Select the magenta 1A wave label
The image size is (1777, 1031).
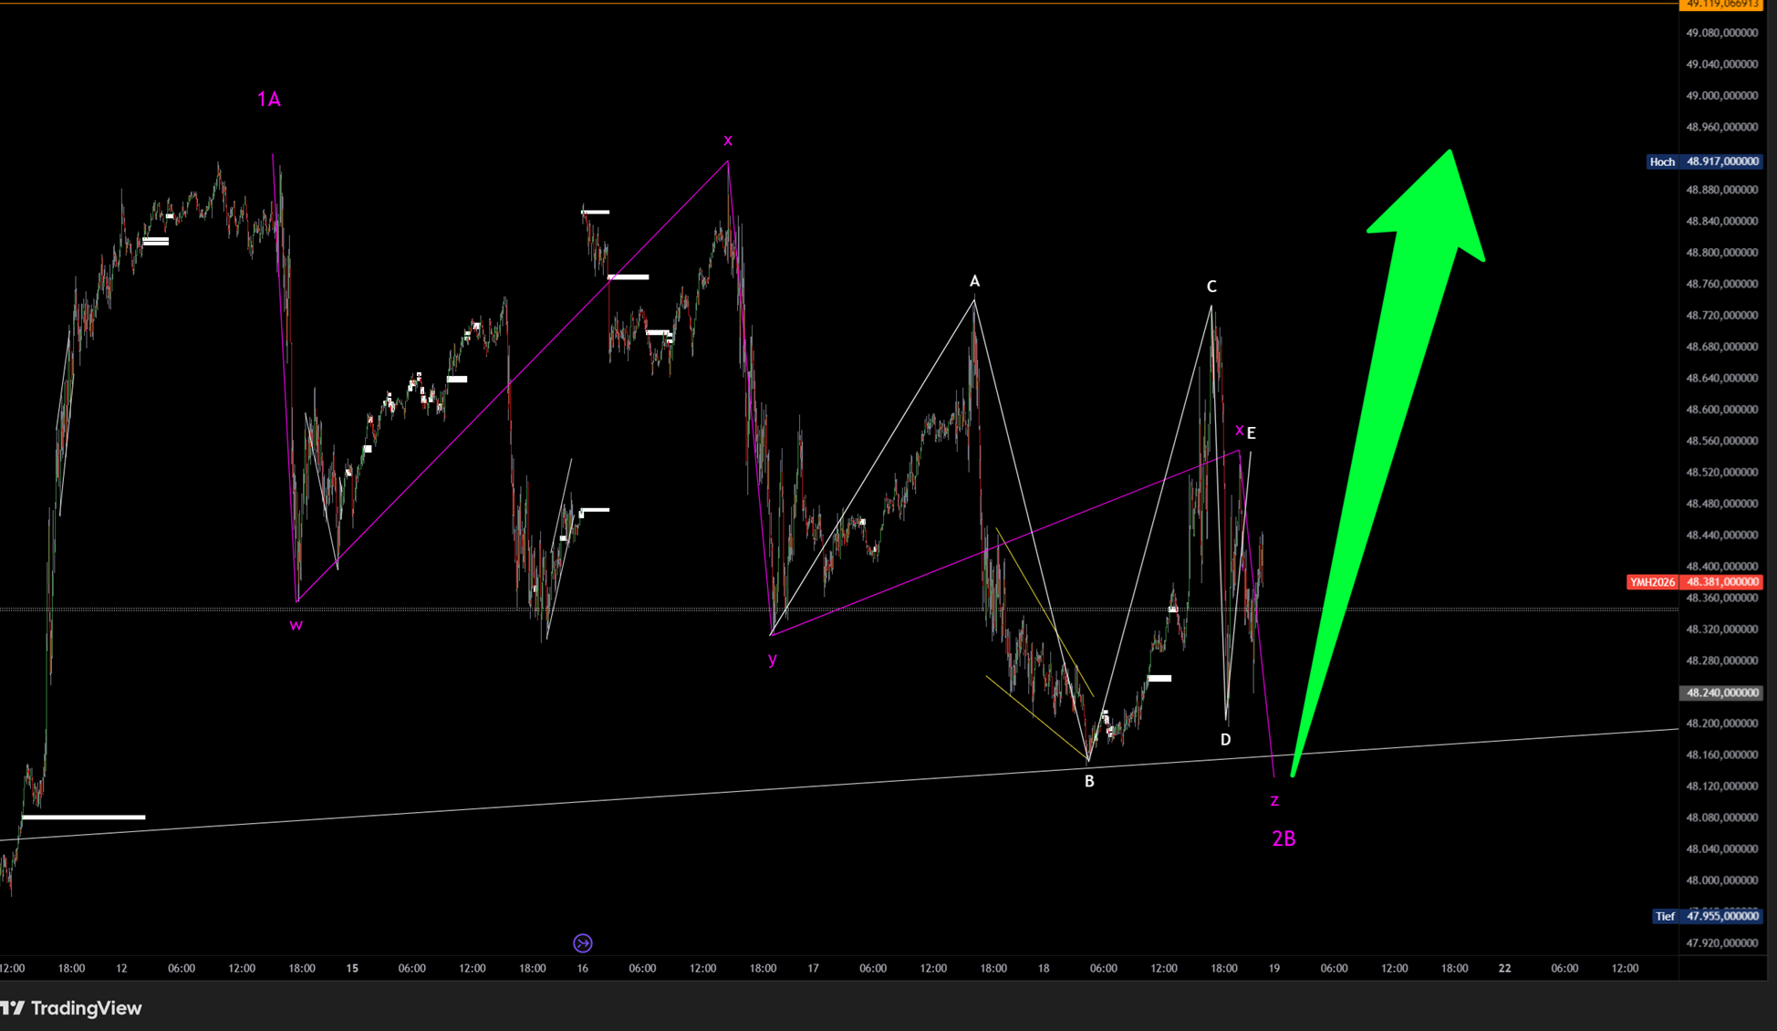tap(268, 99)
